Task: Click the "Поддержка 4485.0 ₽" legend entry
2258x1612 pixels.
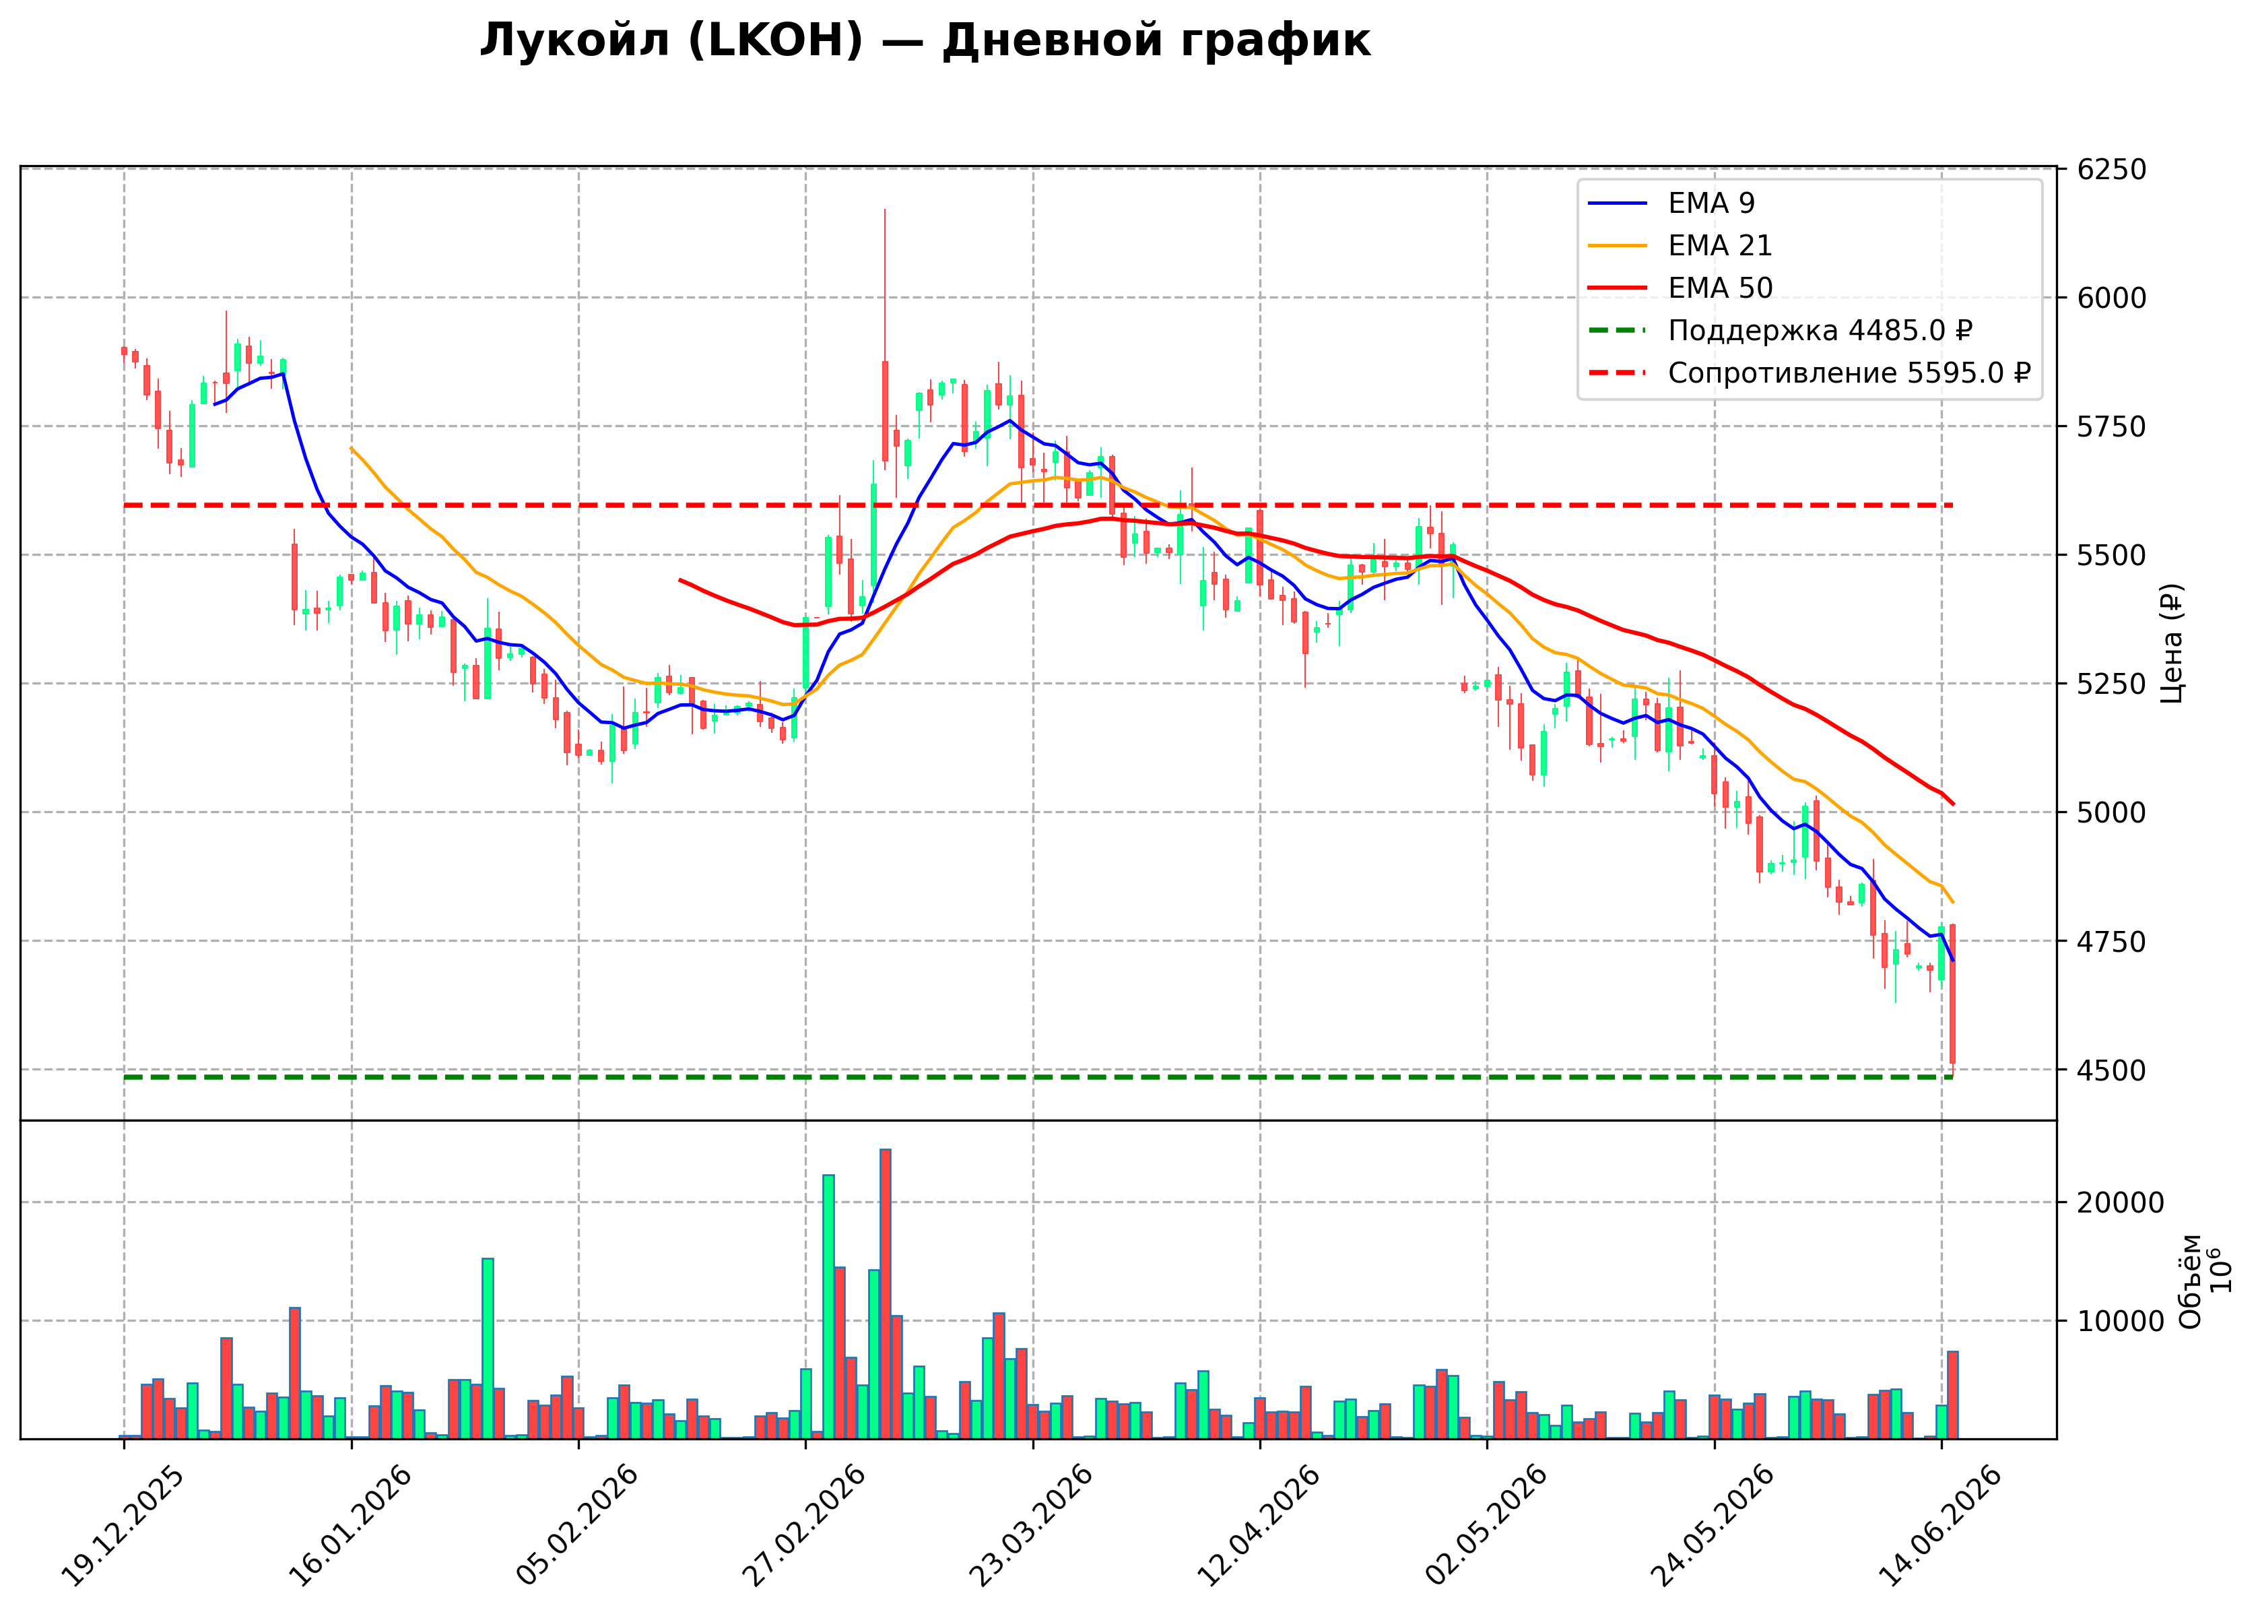Action: pyautogui.click(x=1820, y=331)
